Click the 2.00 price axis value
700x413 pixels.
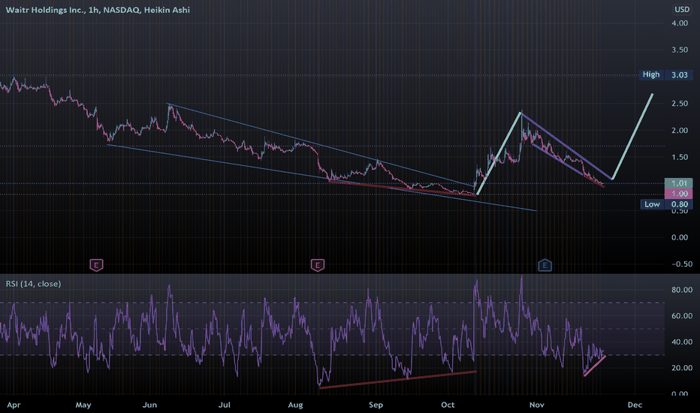point(680,131)
